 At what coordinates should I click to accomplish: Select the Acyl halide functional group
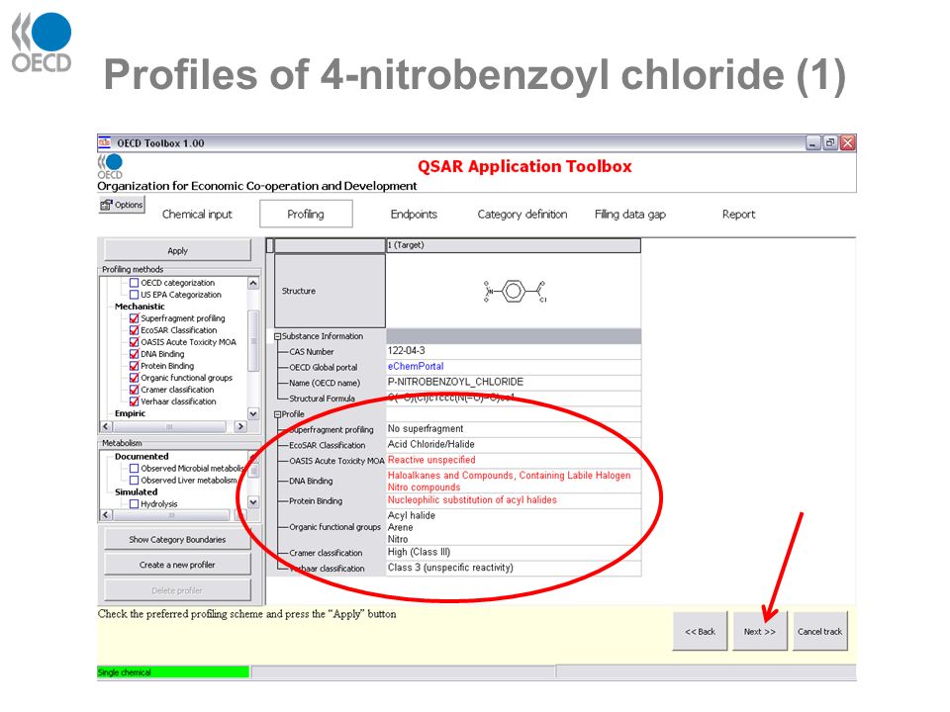point(412,516)
